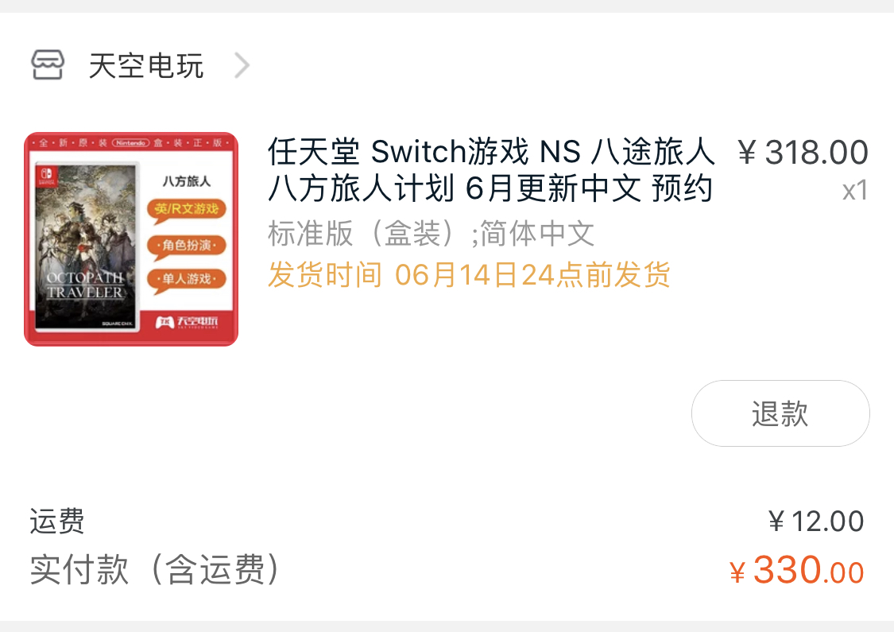The image size is (894, 632).
Task: Expand the store chevron arrow
Action: pos(242,65)
